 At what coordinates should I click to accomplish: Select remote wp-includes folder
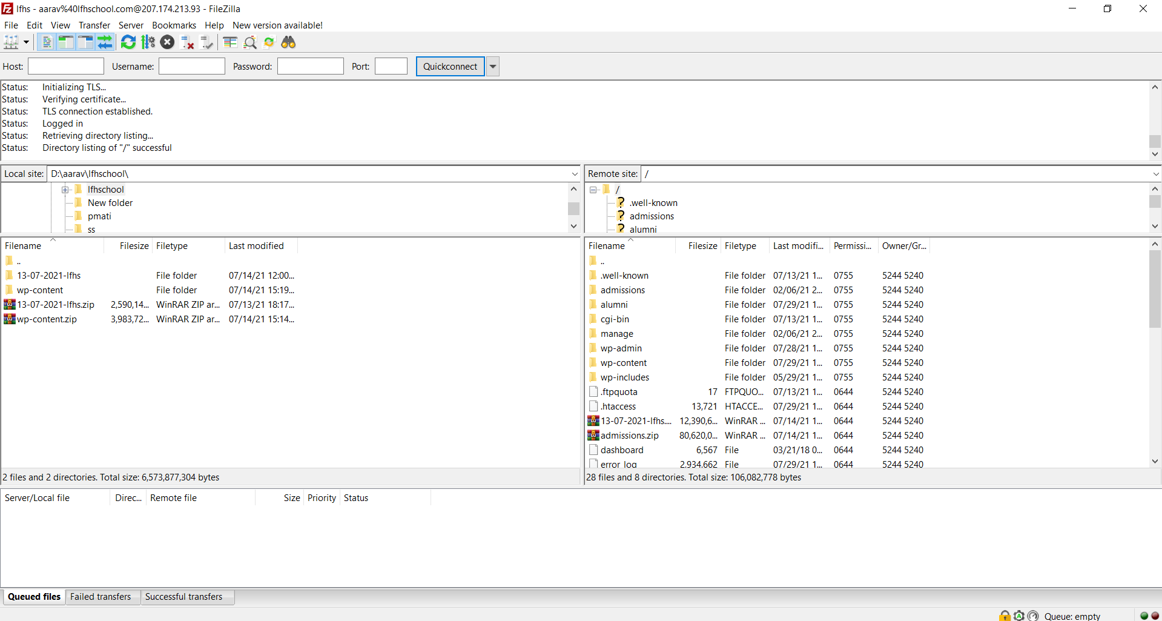(625, 377)
